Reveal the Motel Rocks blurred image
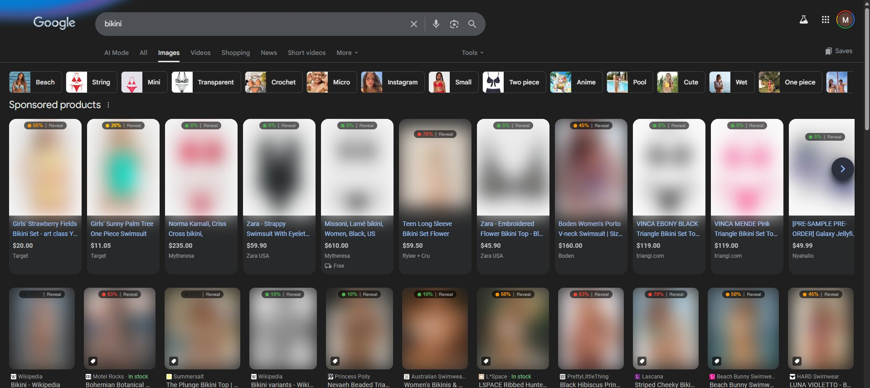Screen dimensions: 870x388 pos(130,295)
